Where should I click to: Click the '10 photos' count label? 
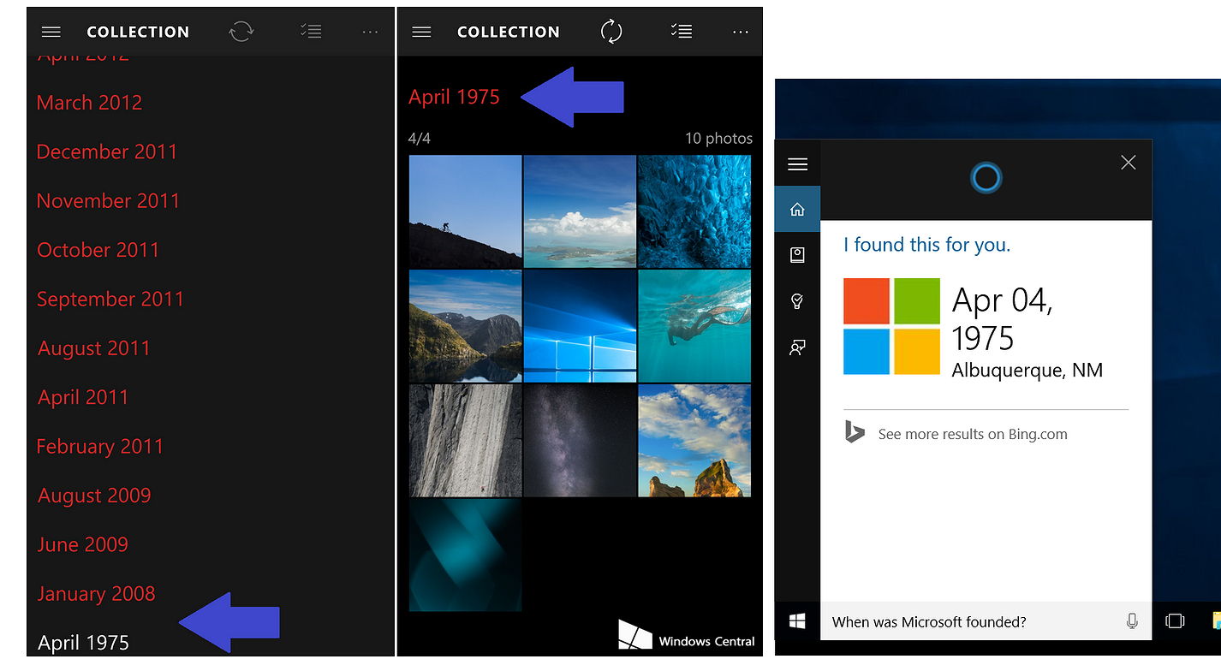(x=718, y=138)
